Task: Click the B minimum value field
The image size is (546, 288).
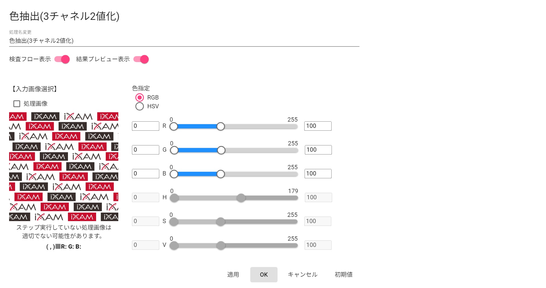Action: [x=145, y=173]
